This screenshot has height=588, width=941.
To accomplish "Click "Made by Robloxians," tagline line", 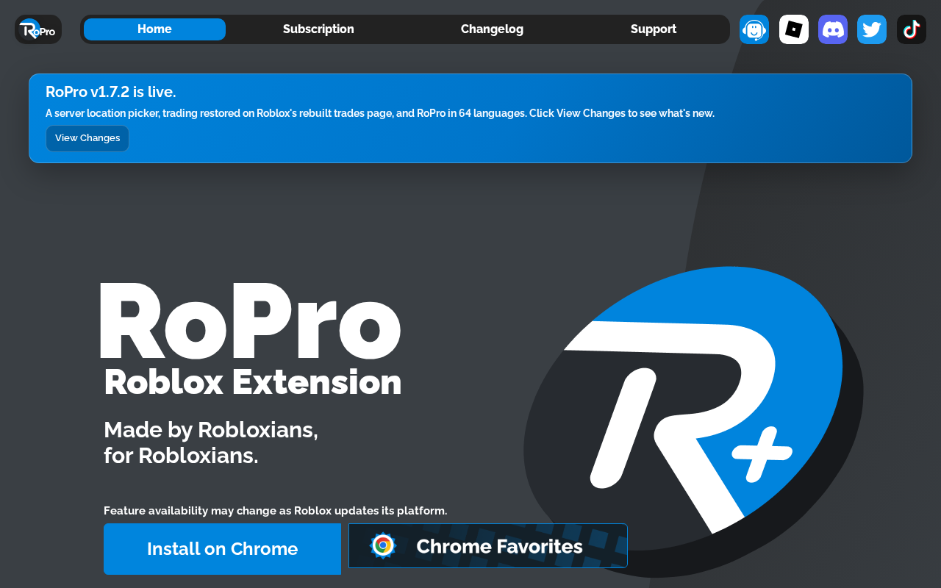I will tap(211, 429).
